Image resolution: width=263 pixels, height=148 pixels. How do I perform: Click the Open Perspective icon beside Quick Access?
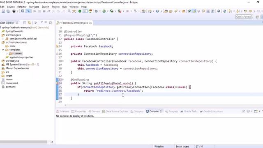(x=257, y=17)
